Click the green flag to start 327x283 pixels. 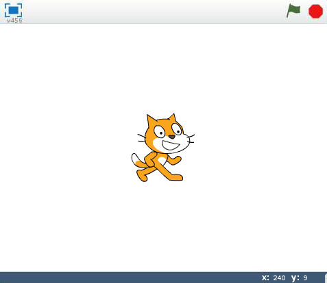293,10
